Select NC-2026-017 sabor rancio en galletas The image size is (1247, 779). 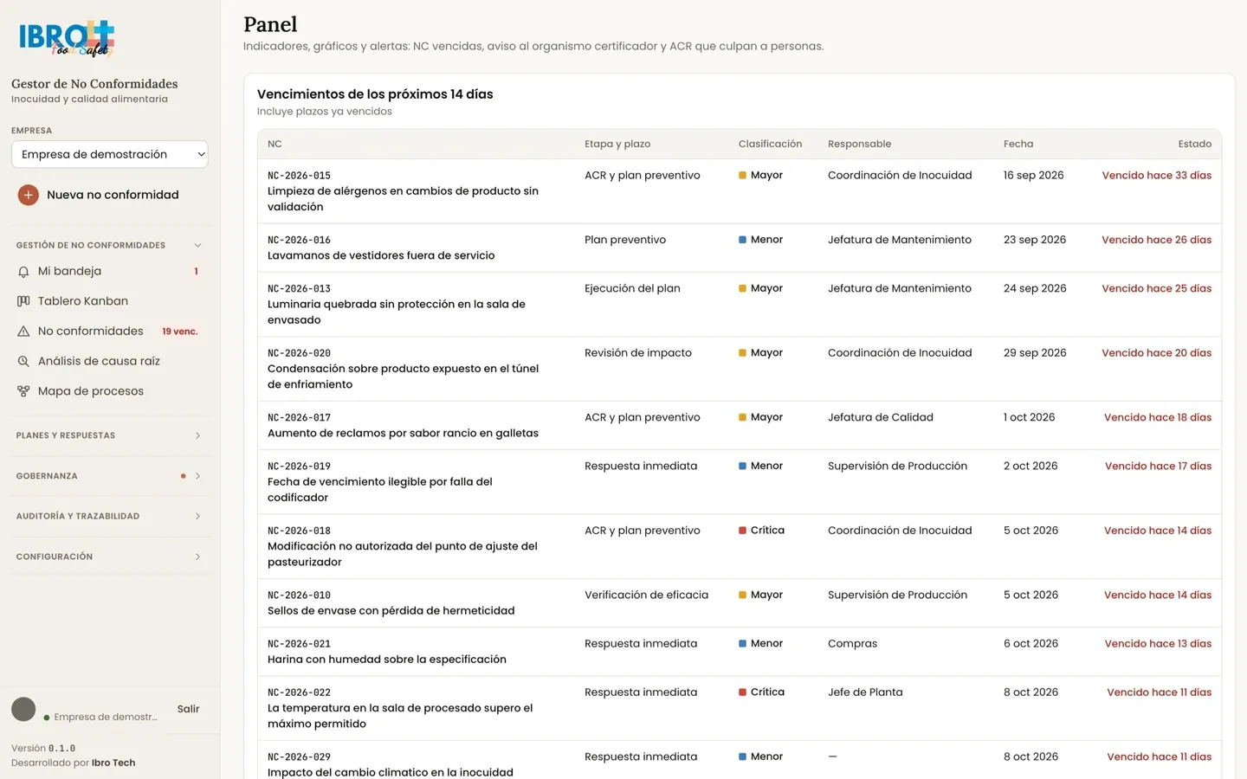click(x=740, y=425)
